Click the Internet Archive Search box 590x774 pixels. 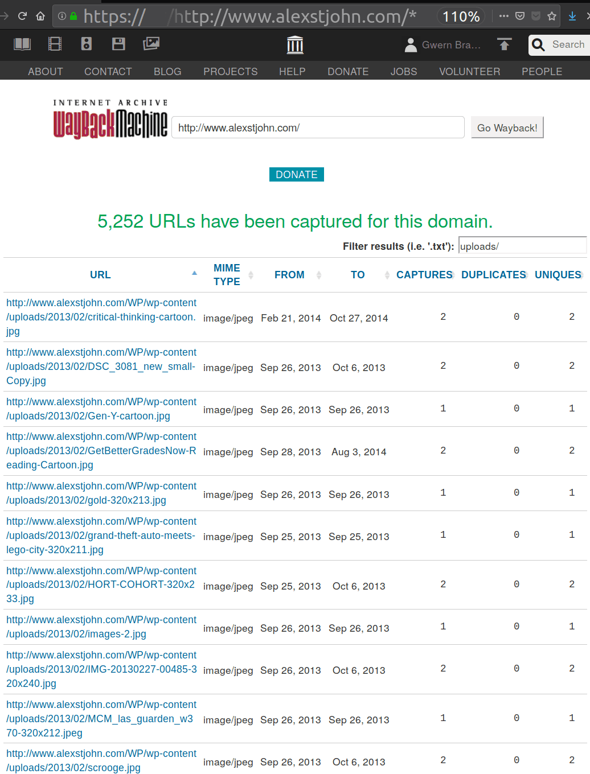pos(559,45)
